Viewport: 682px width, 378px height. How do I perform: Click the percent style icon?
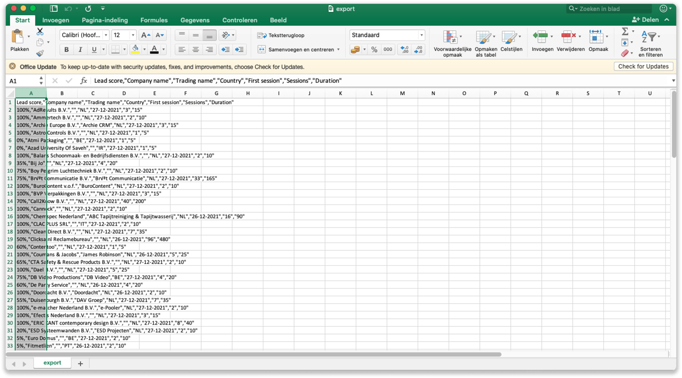[x=374, y=50]
